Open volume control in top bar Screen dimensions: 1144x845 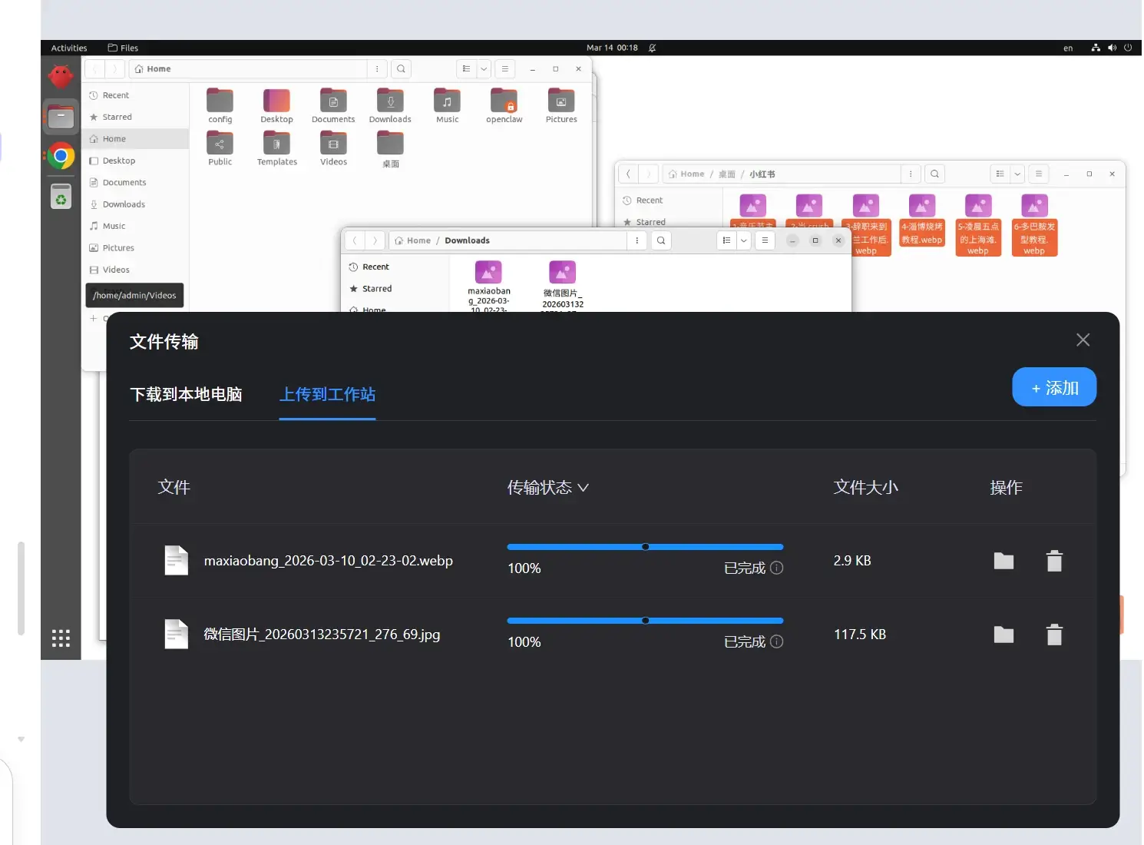coord(1112,48)
